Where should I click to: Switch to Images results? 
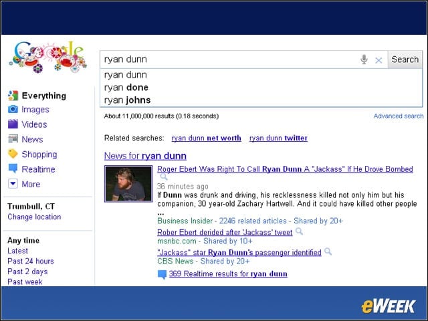(x=35, y=110)
